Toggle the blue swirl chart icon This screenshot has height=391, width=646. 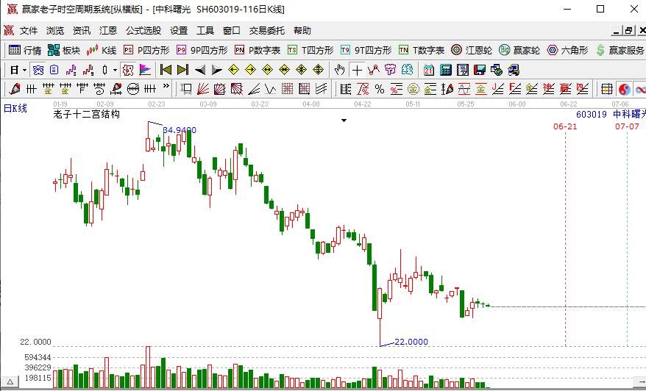38,71
